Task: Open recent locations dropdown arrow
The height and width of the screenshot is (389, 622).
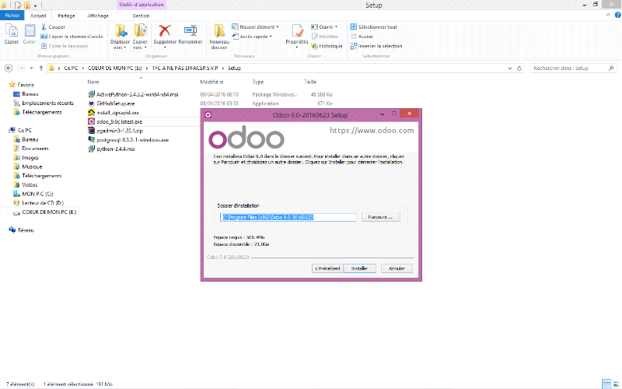Action: pyautogui.click(x=31, y=68)
